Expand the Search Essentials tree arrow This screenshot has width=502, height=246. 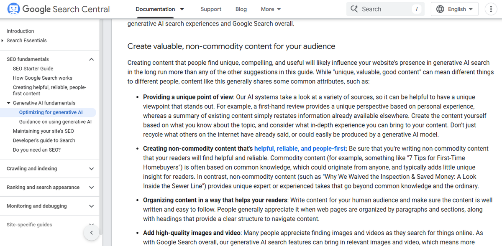pyautogui.click(x=3, y=41)
